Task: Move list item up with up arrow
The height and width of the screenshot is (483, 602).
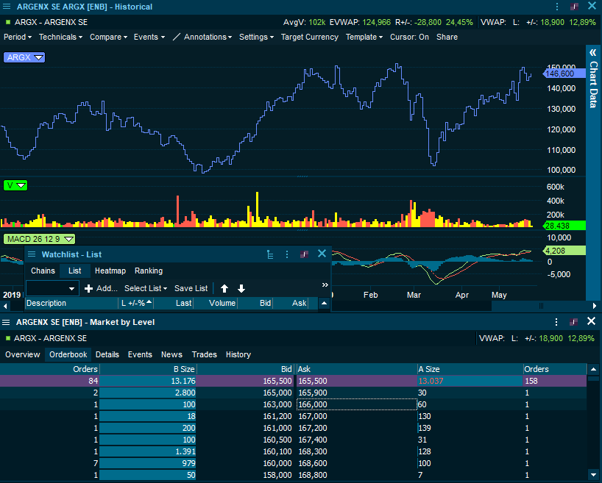Action: [x=224, y=288]
